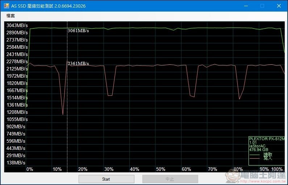Click the 30% x-axis label
This screenshot has width=288, height=185.
[x=109, y=169]
